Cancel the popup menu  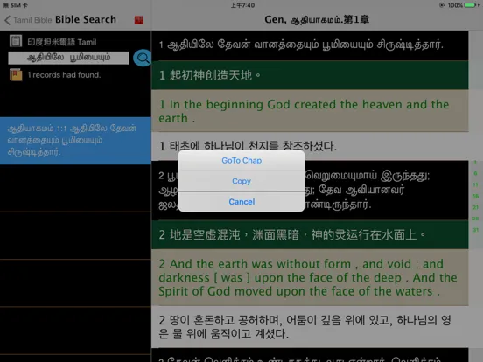point(241,202)
